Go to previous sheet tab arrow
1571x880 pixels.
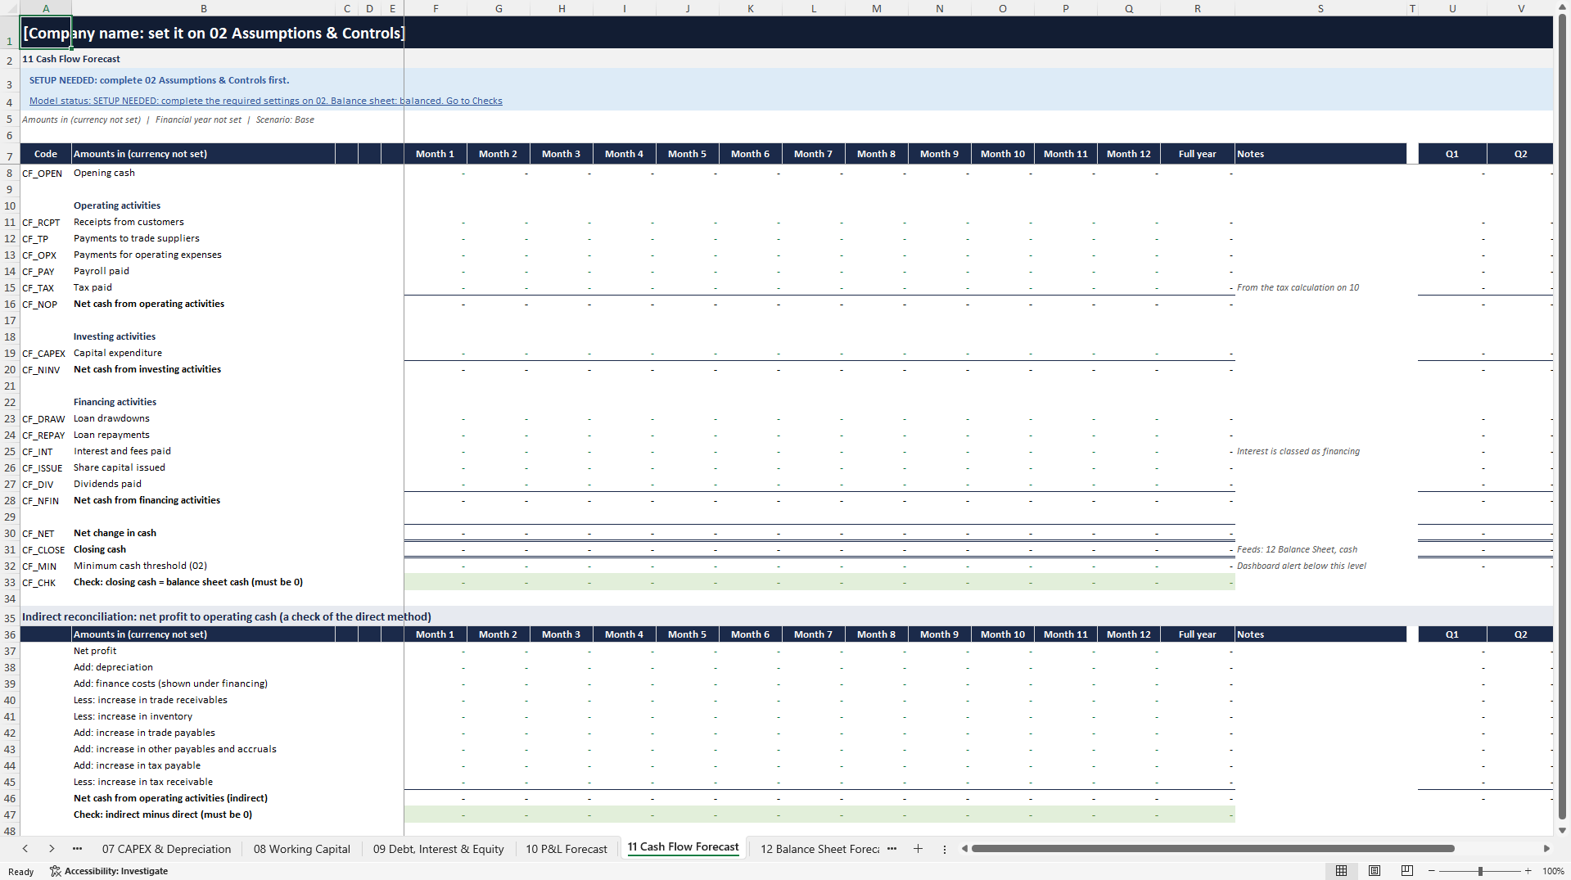[25, 849]
